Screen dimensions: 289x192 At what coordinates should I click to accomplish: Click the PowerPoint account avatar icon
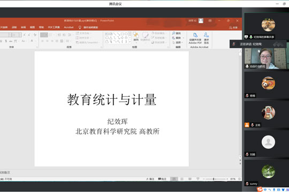[201, 21]
